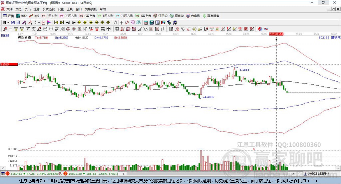Open P四方形 tool
341x184 pixels.
50,16
